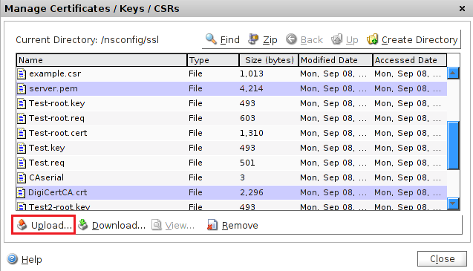Screen dimensions: 473x271
Task: Click the Close button
Action: [x=442, y=258]
